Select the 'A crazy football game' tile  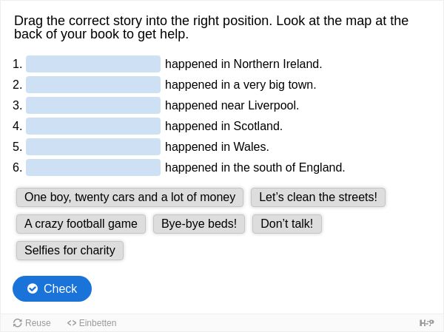tap(81, 224)
